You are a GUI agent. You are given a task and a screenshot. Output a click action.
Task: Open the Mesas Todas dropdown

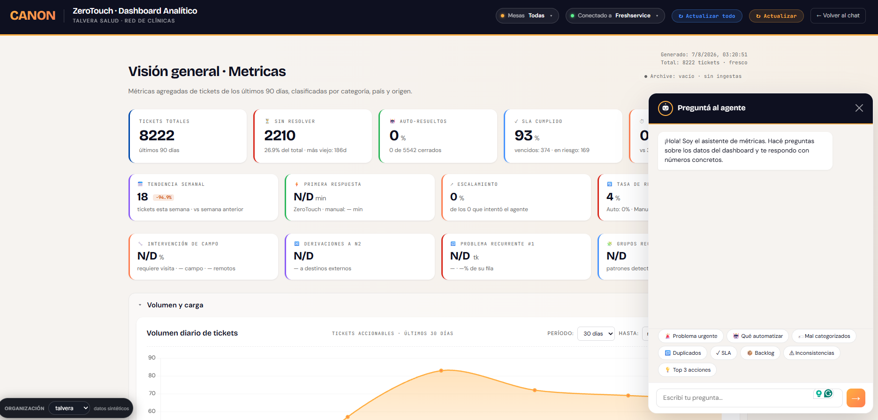(527, 15)
